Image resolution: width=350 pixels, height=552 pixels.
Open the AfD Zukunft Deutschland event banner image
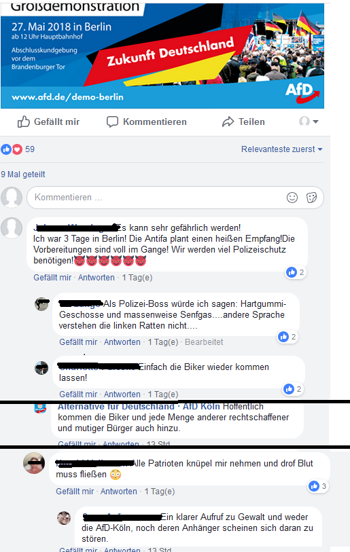coord(162,55)
